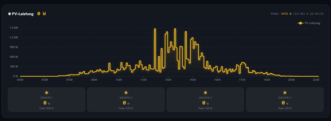Click the 16:00 time axis label
The width and height of the screenshot is (331, 121).
[217, 80]
